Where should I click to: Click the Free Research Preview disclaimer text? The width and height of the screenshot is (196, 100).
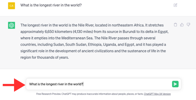(90, 94)
